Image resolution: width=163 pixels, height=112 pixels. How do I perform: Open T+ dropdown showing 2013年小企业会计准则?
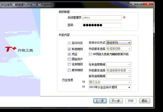pos(110,87)
